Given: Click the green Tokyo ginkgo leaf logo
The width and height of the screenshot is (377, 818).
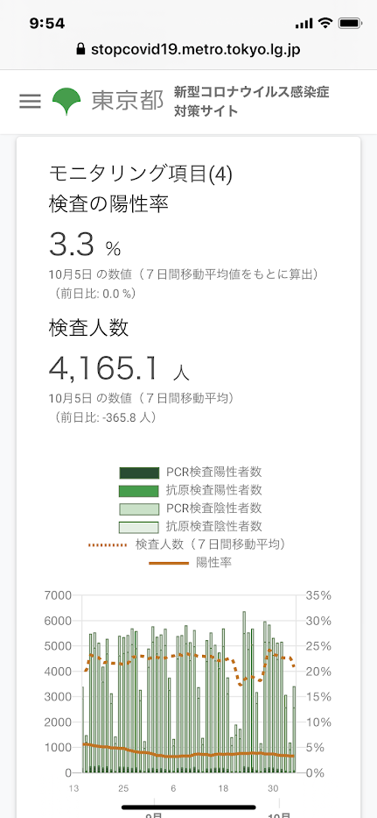Looking at the screenshot, I should pyautogui.click(x=66, y=101).
